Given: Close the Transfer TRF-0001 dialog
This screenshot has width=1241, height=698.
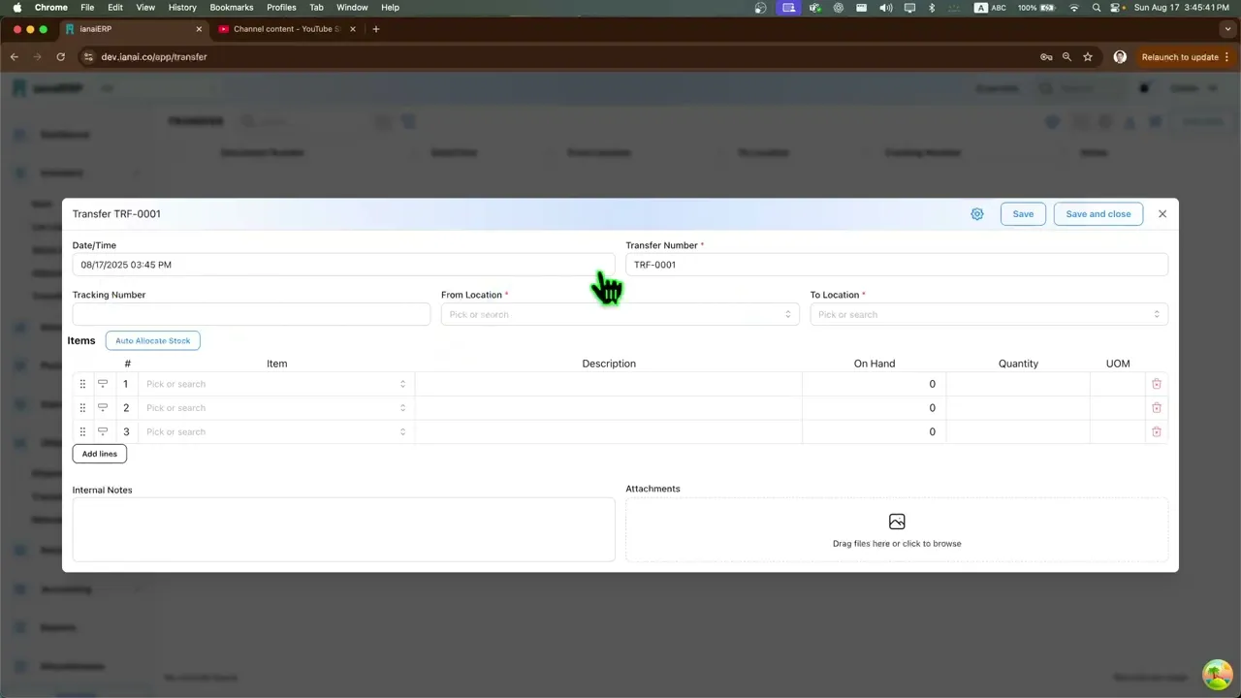Looking at the screenshot, I should point(1162,214).
